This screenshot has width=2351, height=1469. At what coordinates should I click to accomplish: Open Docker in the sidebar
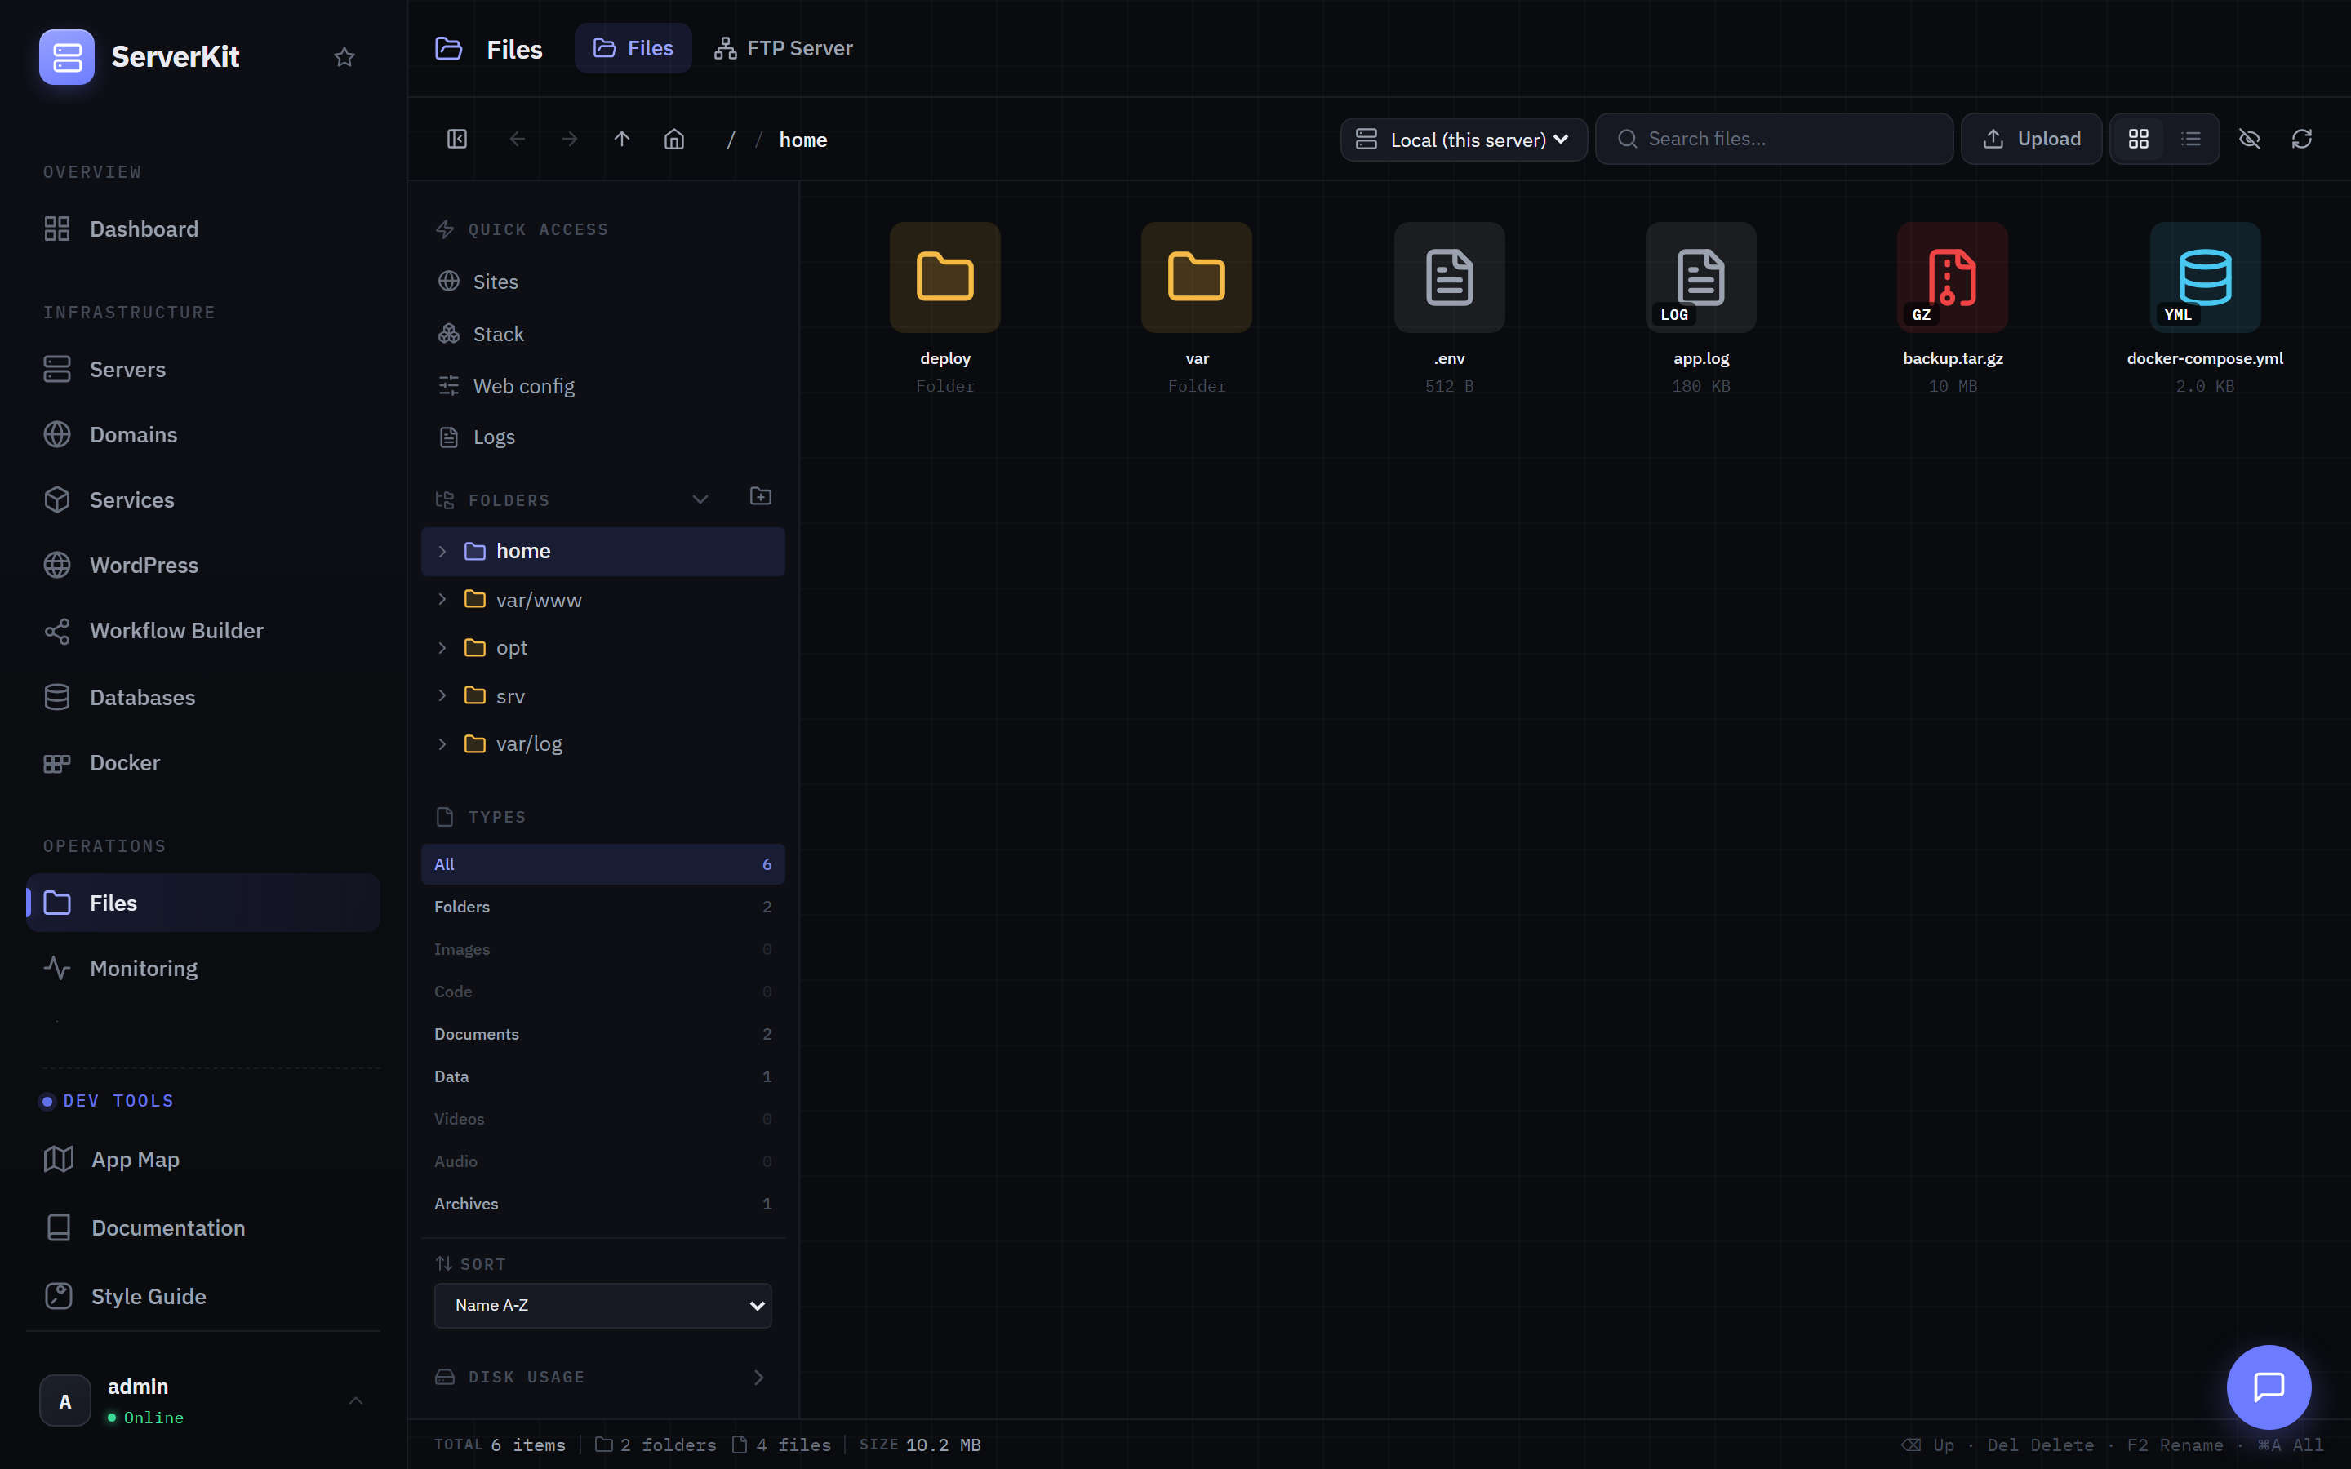tap(203, 763)
